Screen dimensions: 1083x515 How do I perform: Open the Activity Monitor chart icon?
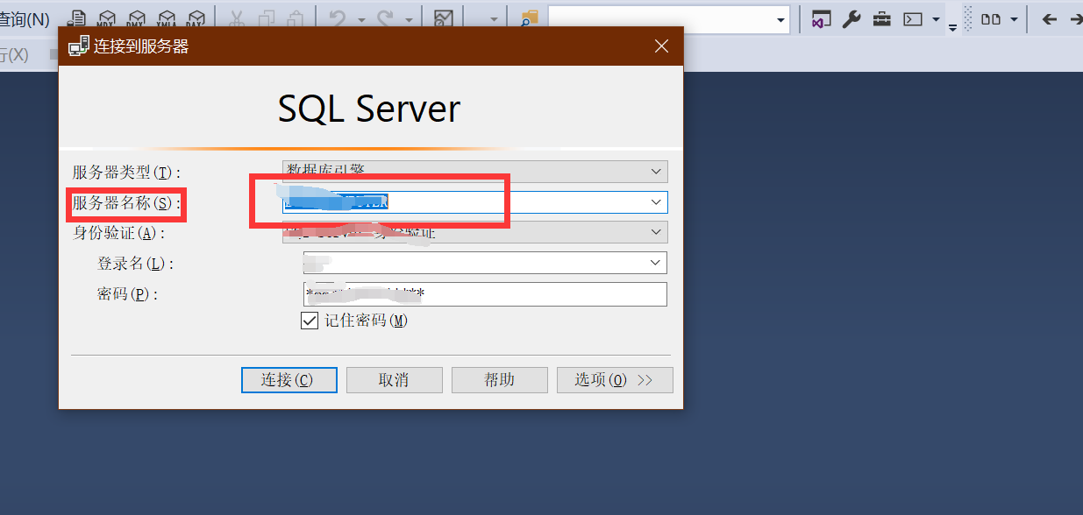click(x=444, y=18)
